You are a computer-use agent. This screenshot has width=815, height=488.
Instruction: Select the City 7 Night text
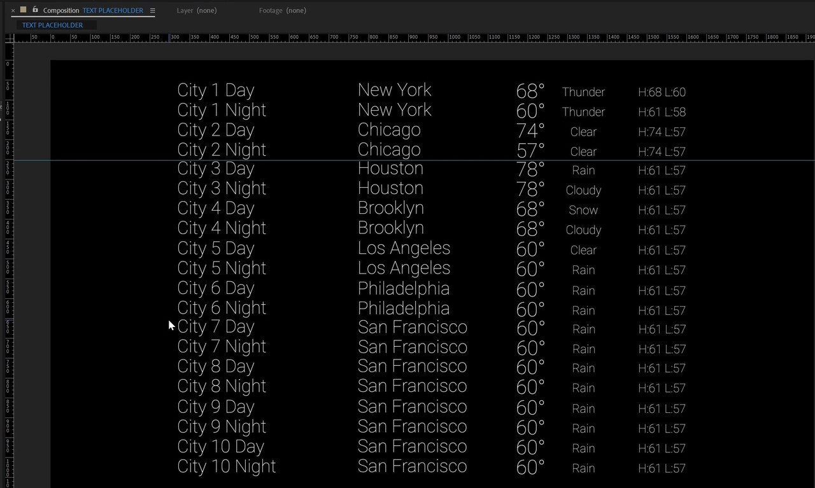(222, 347)
